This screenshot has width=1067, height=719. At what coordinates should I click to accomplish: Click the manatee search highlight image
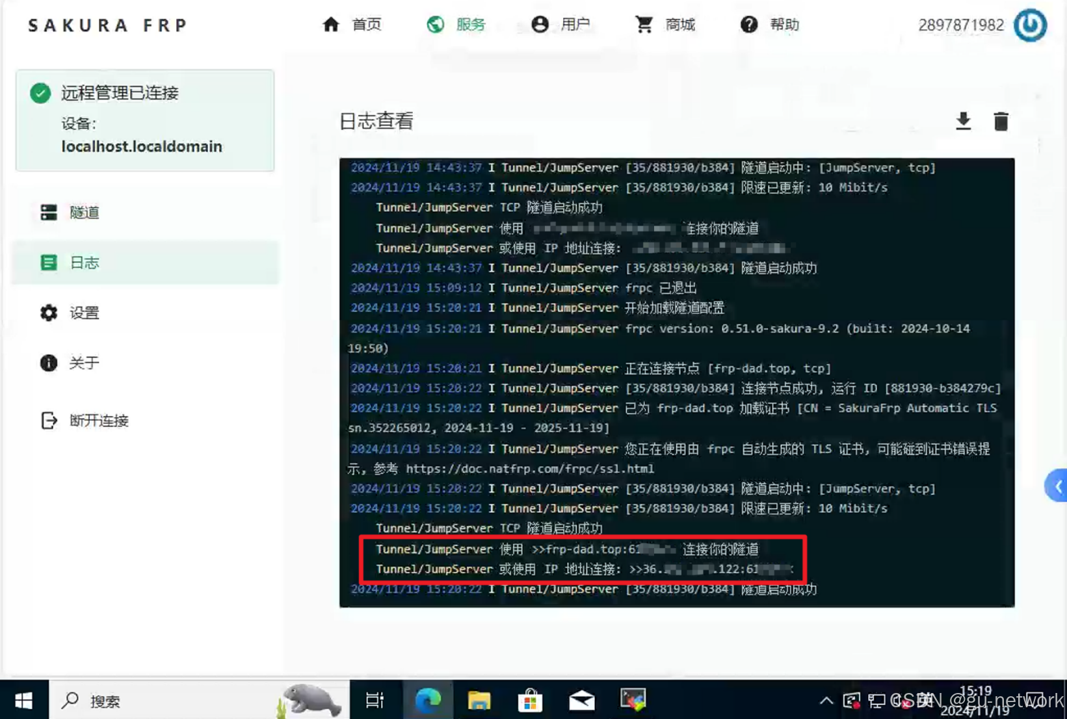coord(310,700)
